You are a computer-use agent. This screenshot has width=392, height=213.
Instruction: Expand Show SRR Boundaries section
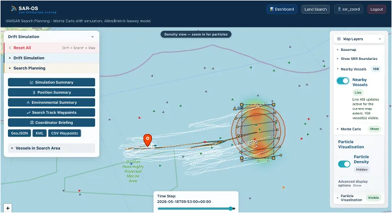359,59
